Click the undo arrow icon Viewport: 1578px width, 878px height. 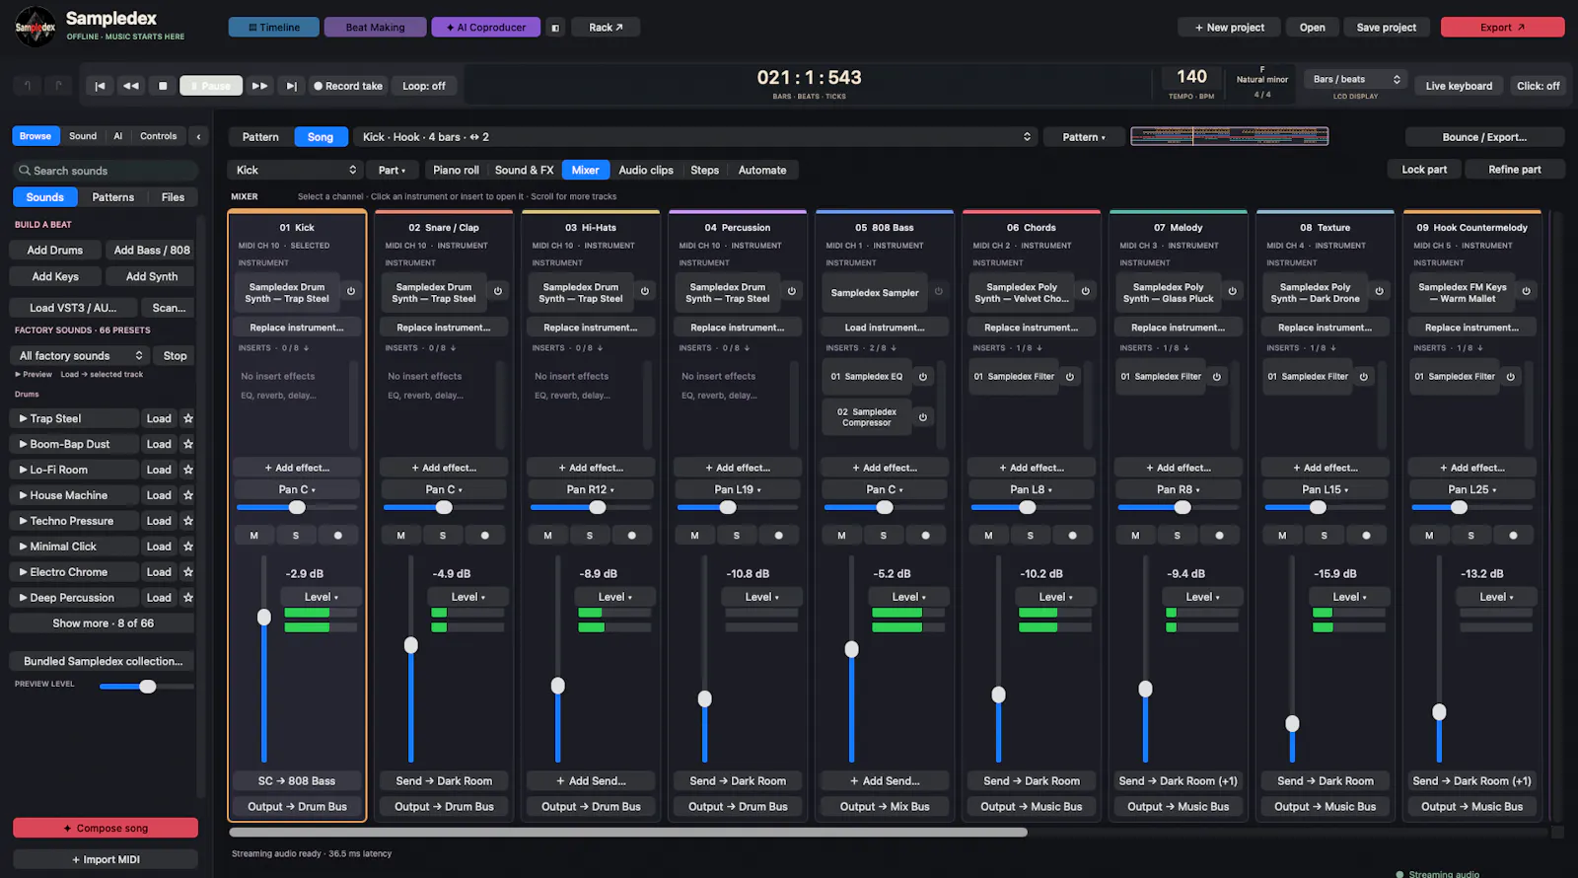(x=28, y=86)
